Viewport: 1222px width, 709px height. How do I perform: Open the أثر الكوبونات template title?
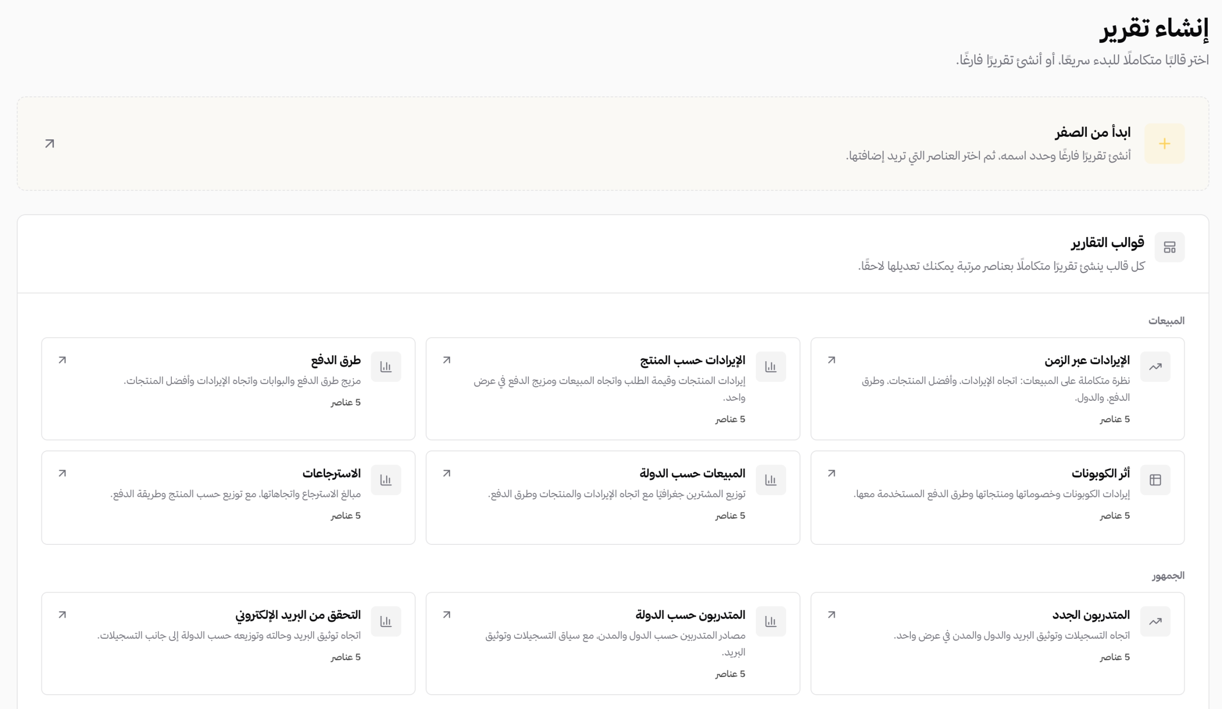tap(1100, 473)
